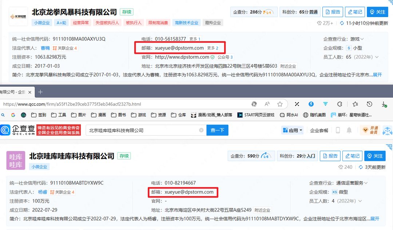This screenshot has width=393, height=230.
Task: Open the browser extensions puzzle icon
Action: pos(340,104)
